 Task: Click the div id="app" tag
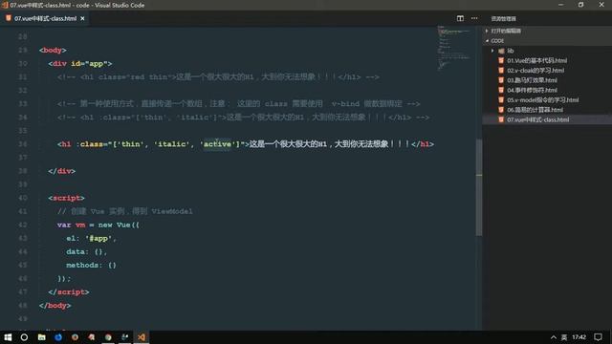[80, 64]
